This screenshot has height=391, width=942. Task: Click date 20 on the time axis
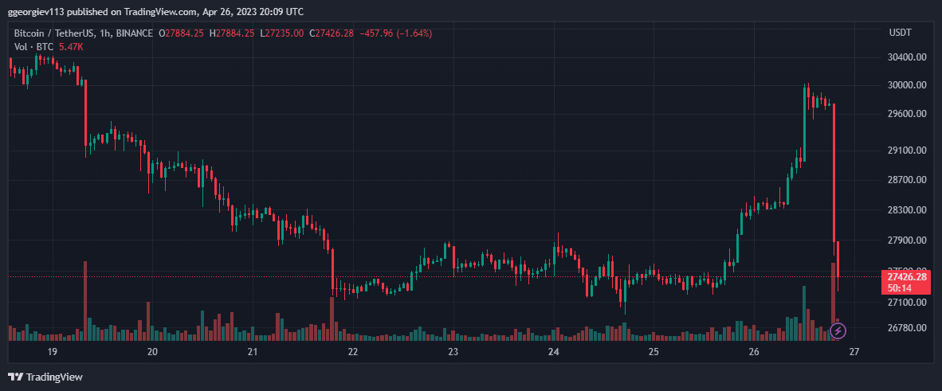[x=152, y=352]
